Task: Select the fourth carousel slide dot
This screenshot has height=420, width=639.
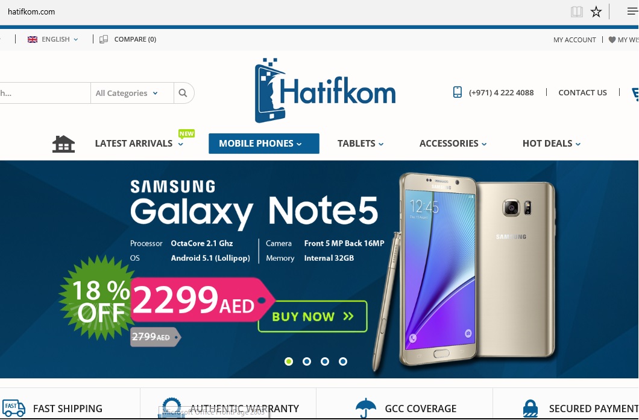Action: coord(343,361)
